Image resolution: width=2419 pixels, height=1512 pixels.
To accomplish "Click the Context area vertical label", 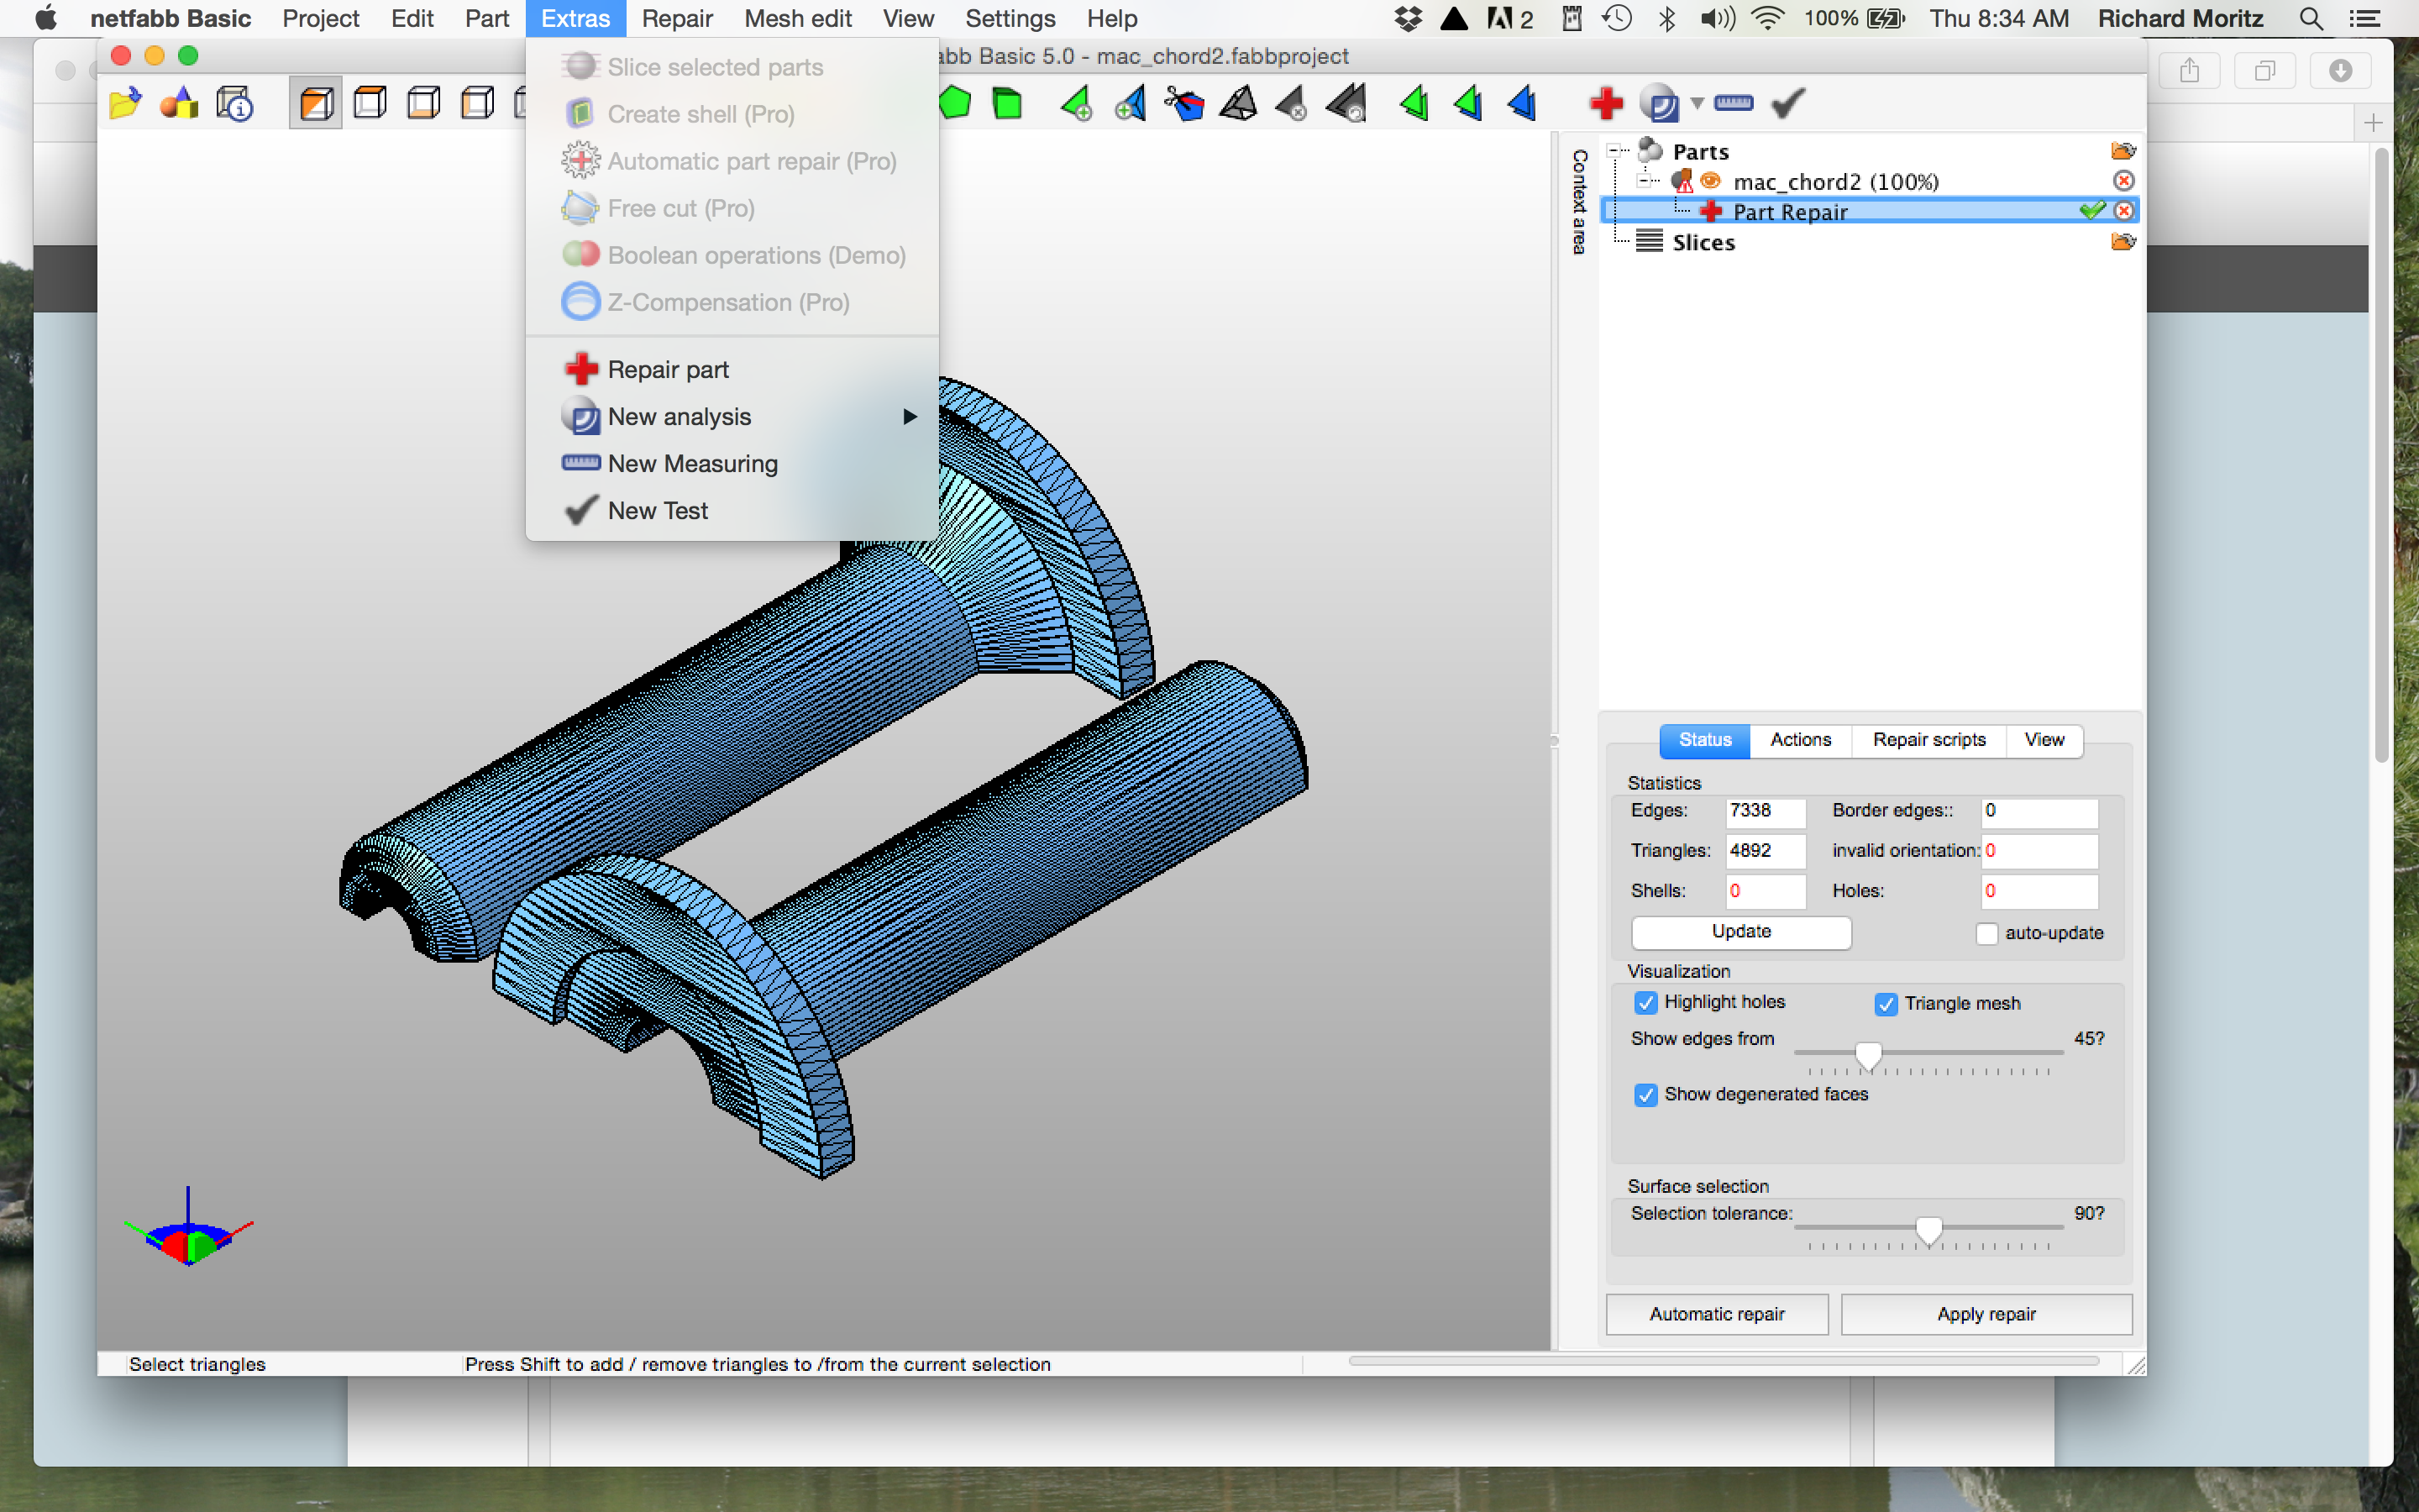I will click(x=1578, y=201).
